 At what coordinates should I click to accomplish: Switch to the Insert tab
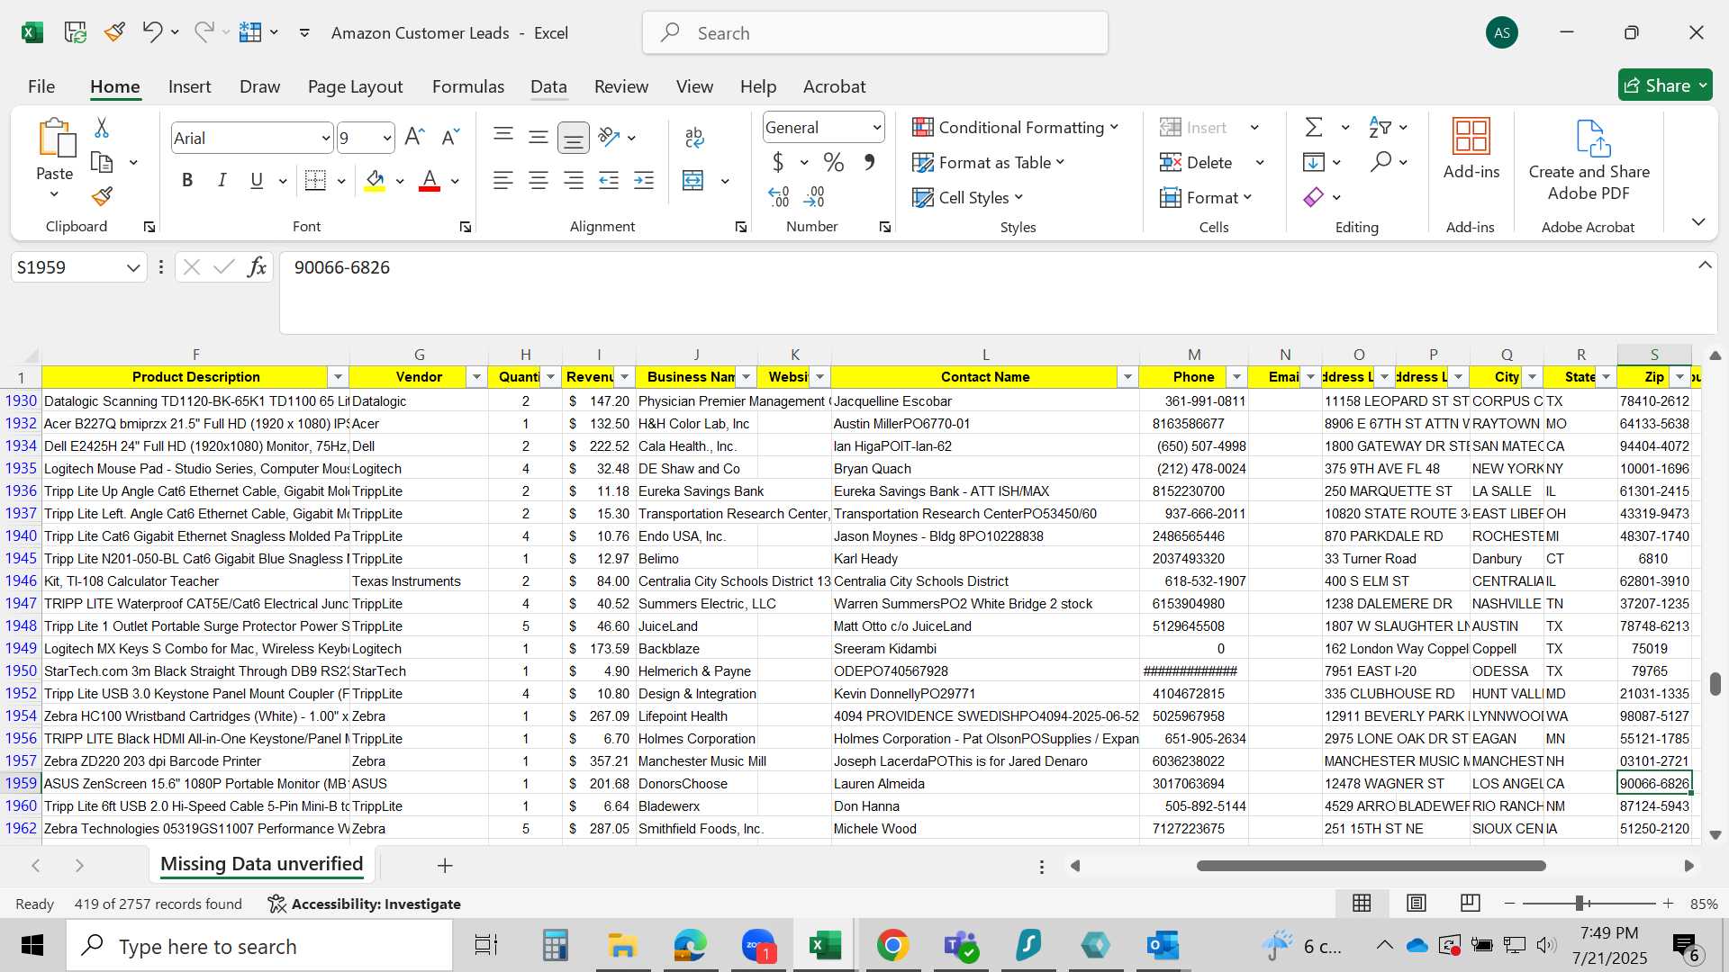[189, 86]
